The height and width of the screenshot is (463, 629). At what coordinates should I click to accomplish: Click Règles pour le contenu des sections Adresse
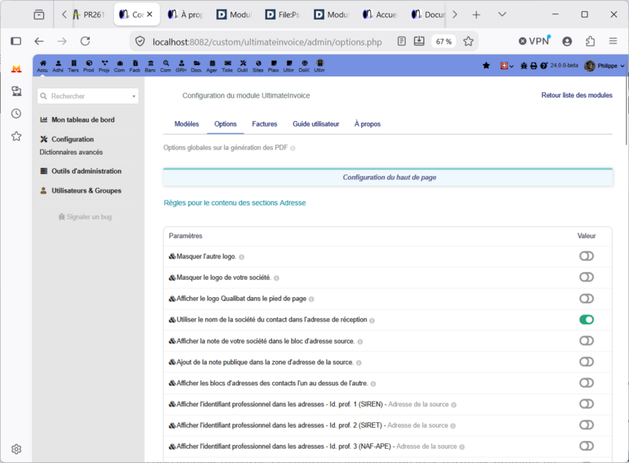coord(234,203)
